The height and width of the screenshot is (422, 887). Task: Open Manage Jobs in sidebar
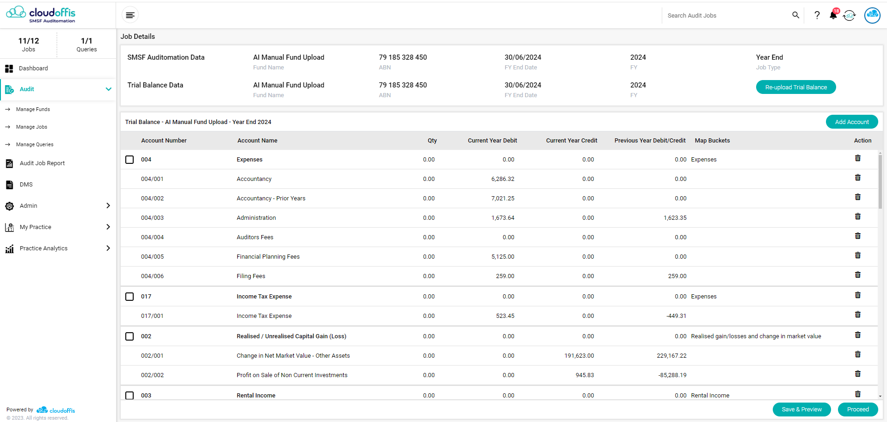[x=31, y=127]
